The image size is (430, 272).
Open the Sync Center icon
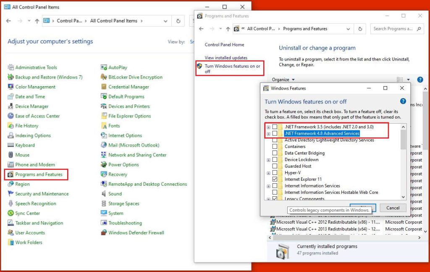(10, 213)
